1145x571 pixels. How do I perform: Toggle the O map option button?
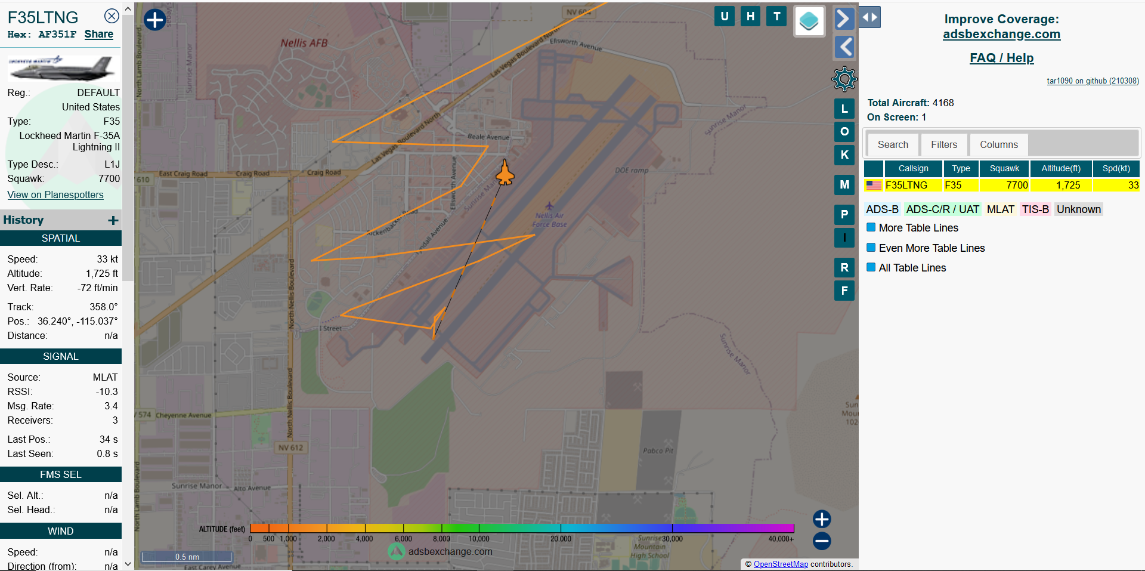coord(844,132)
